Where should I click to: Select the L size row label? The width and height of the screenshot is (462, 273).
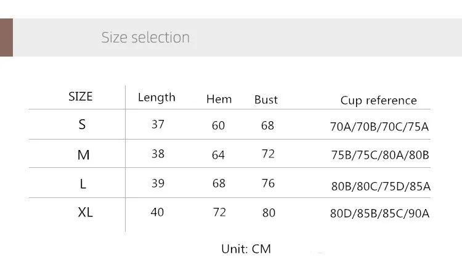[83, 184]
